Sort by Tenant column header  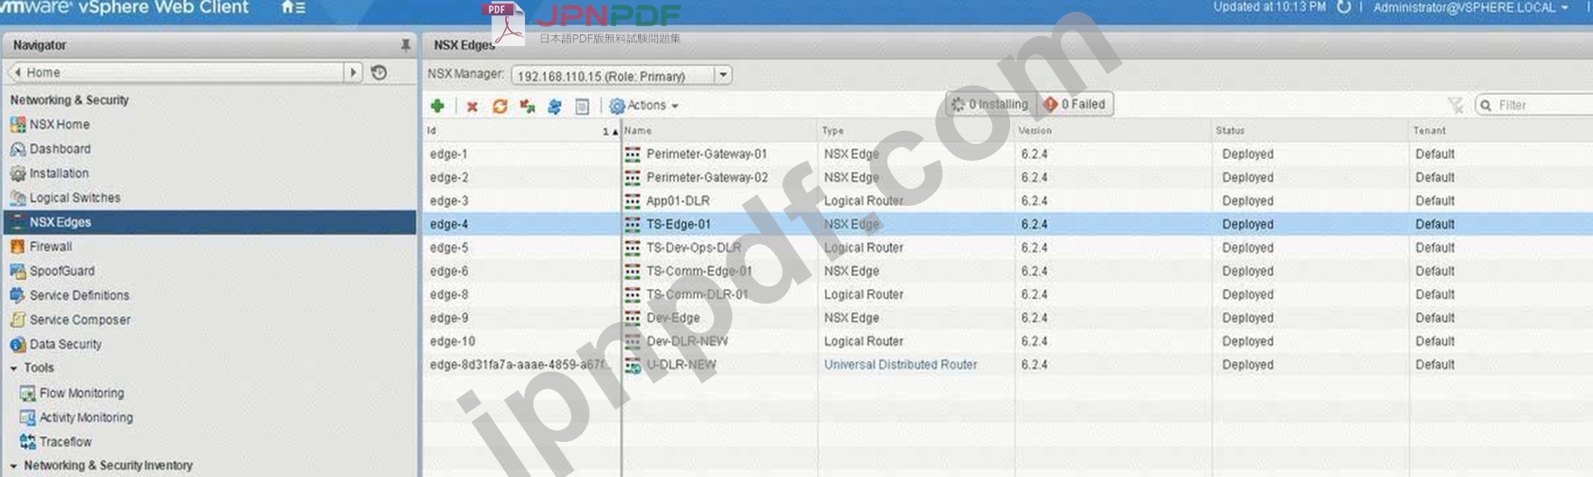click(1501, 131)
